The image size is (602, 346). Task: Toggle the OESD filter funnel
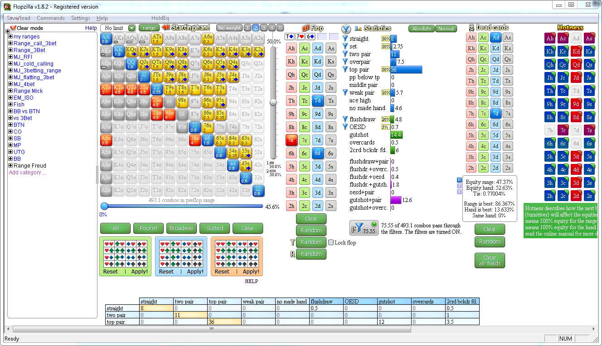[x=345, y=127]
